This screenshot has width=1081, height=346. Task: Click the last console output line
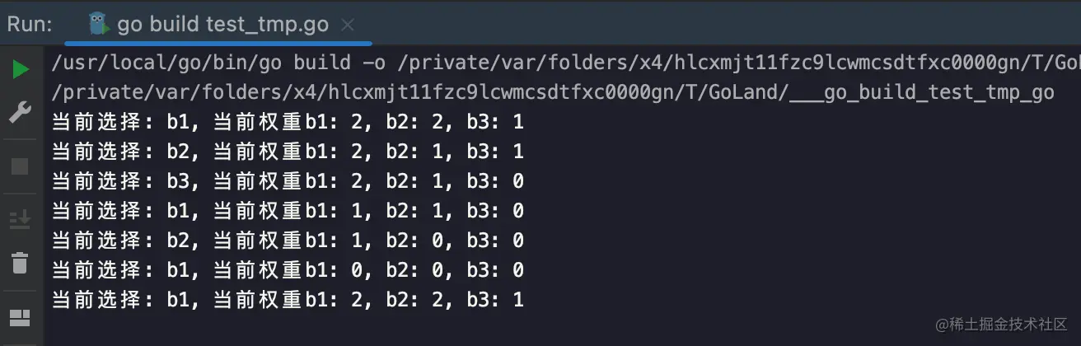288,300
